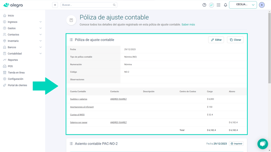The width and height of the screenshot is (271, 152).
Task: Click list icon beside Póliza de ajuste contable
Action: [71, 40]
